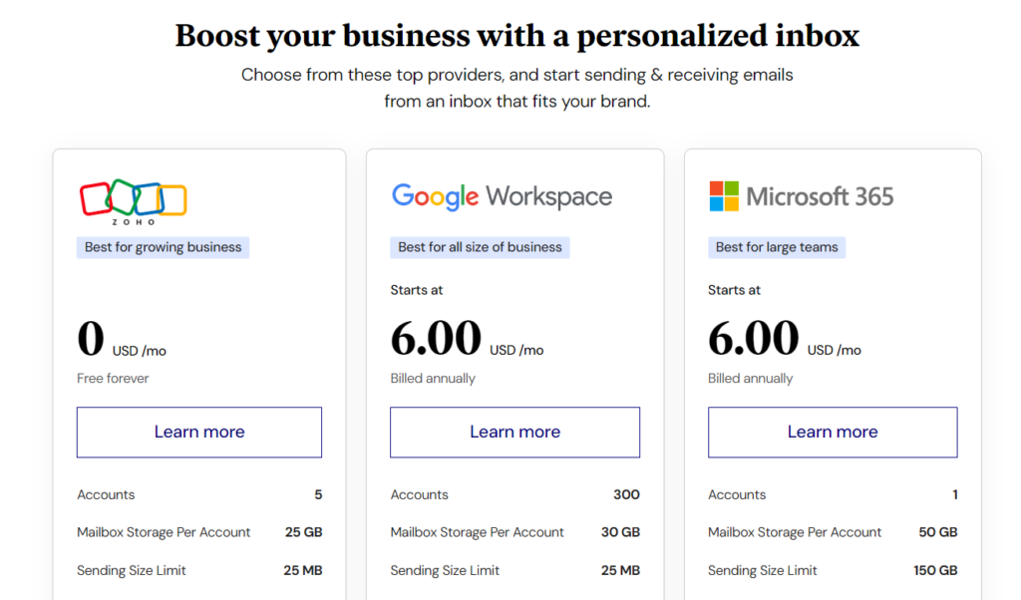Select the four-square Microsoft logo

(723, 194)
